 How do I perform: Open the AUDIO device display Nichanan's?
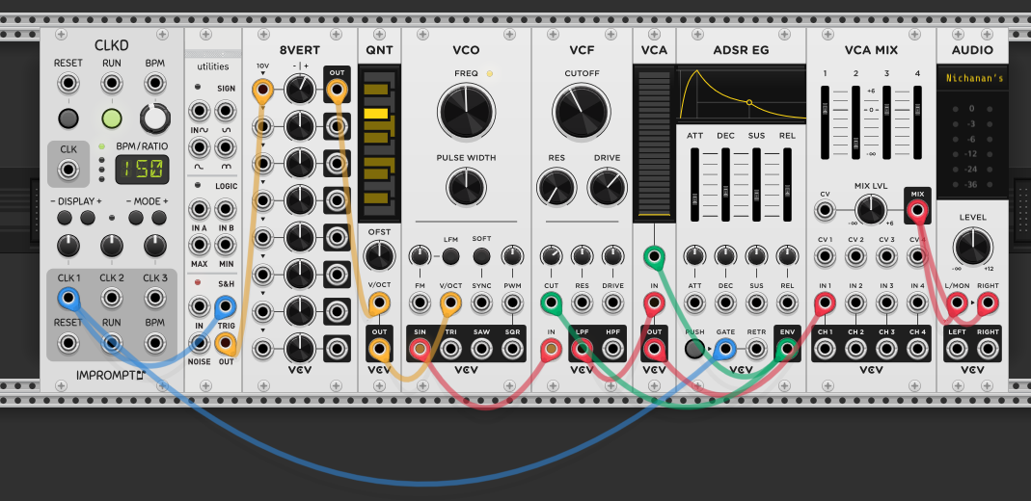972,79
